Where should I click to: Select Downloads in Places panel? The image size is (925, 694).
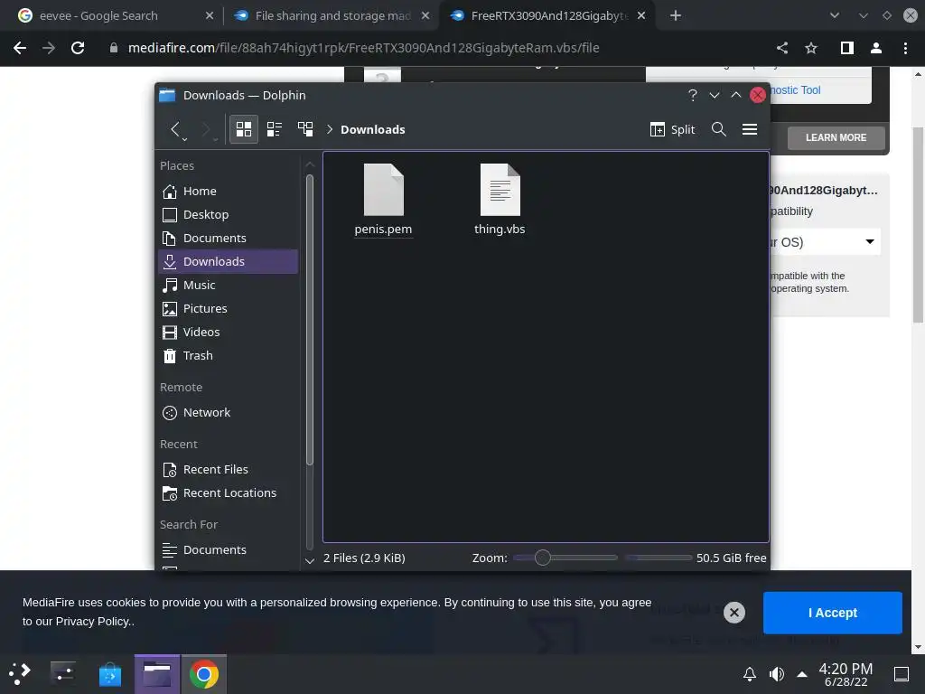coord(228,261)
